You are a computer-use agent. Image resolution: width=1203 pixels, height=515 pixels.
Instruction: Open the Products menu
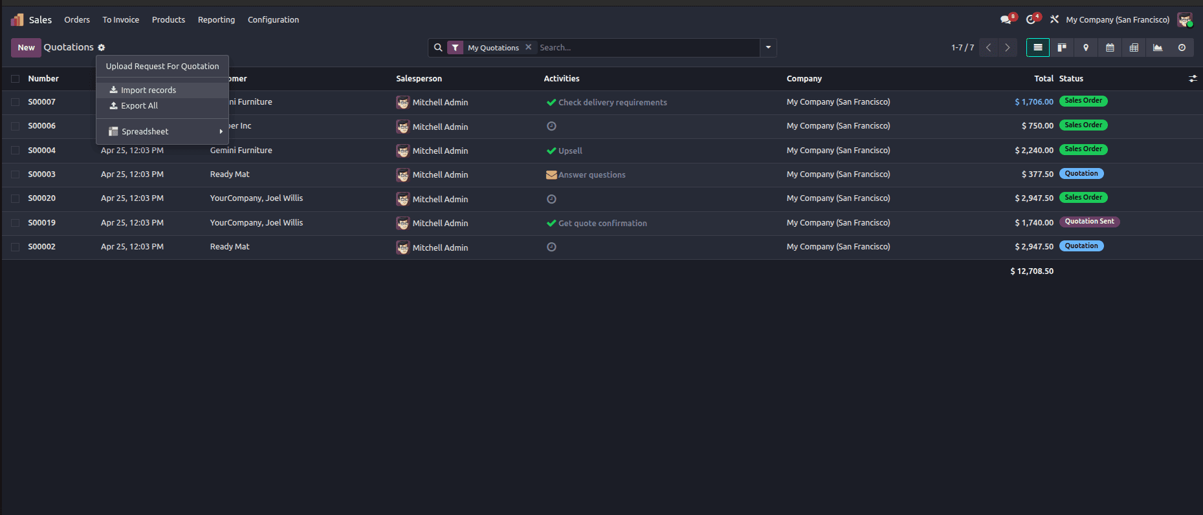168,20
